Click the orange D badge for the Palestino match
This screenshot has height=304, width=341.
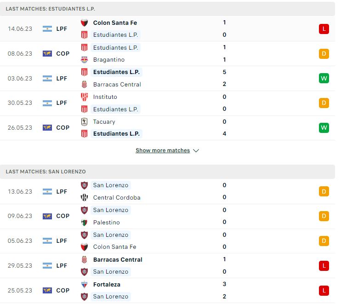tap(324, 216)
